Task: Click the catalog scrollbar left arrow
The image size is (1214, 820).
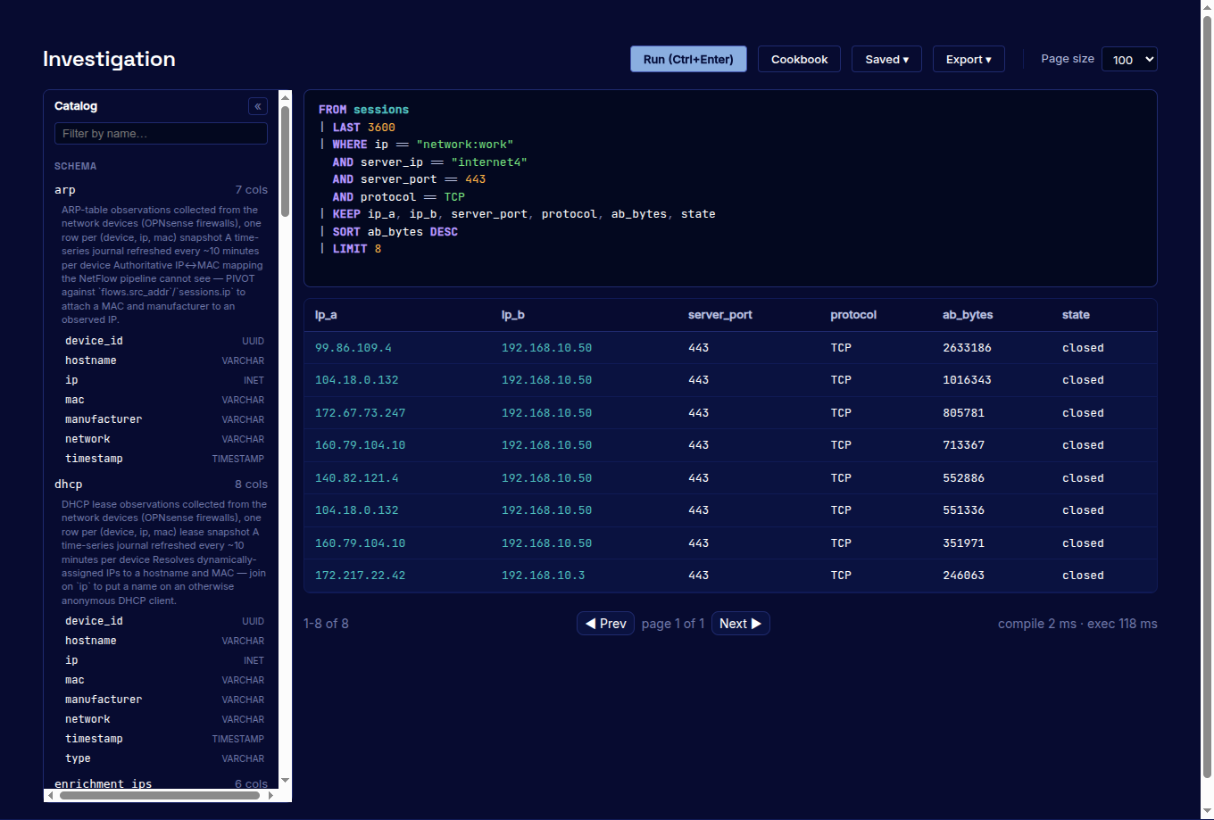Action: coord(50,795)
